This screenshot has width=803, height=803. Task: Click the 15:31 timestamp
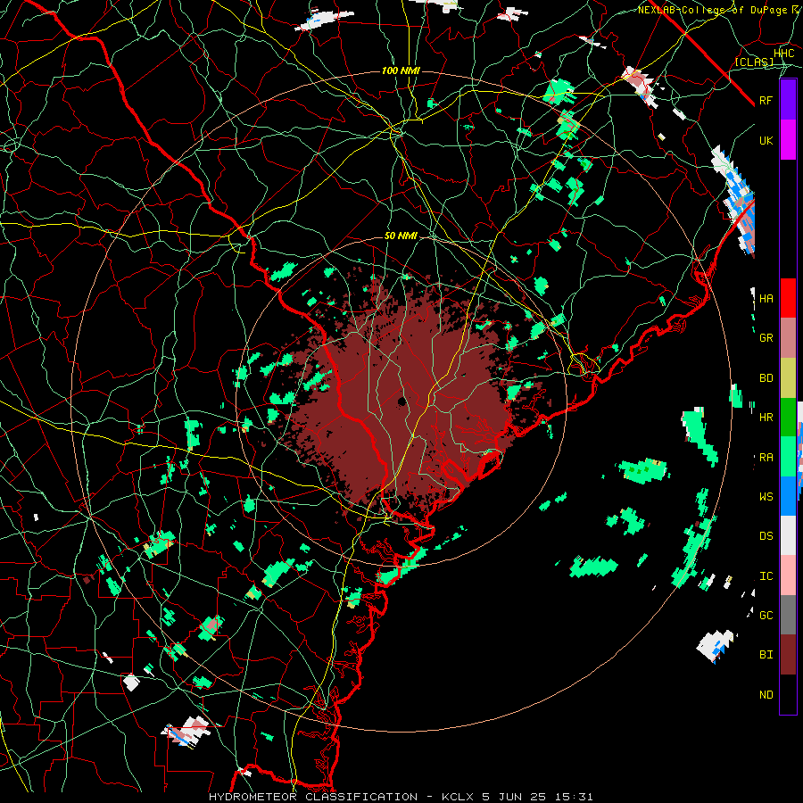click(575, 797)
